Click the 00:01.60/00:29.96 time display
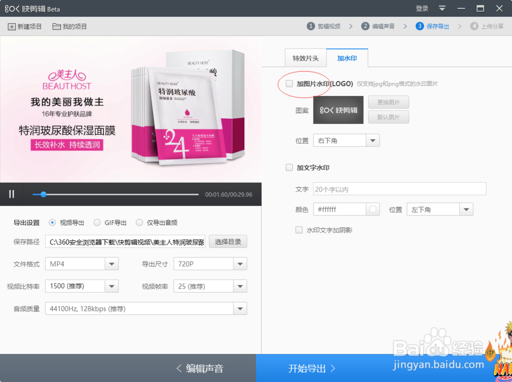512x382 pixels. coord(228,195)
